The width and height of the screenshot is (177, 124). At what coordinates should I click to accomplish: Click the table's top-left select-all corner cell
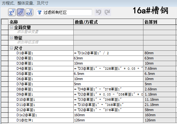point(5,22)
